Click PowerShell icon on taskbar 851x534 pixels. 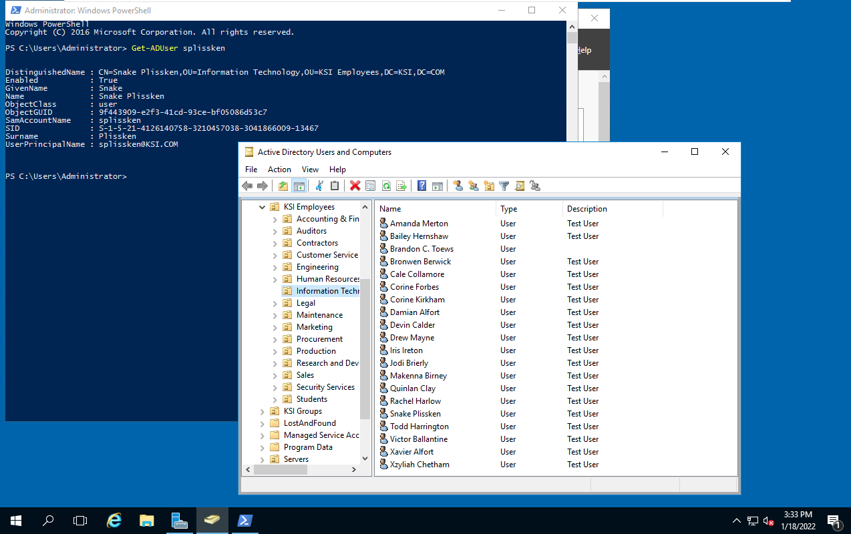pos(244,521)
